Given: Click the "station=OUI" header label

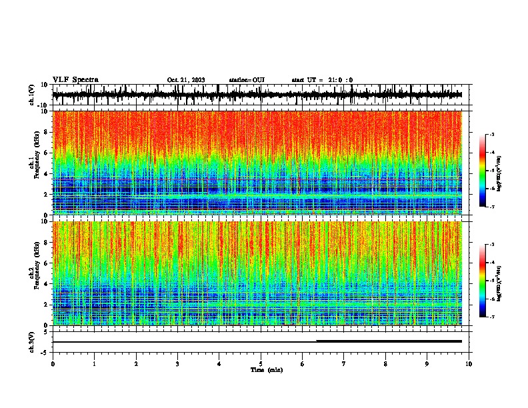Looking at the screenshot, I should (247, 80).
